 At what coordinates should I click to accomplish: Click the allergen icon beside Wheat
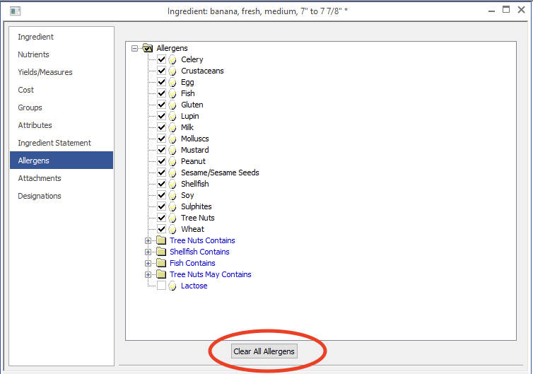point(172,229)
